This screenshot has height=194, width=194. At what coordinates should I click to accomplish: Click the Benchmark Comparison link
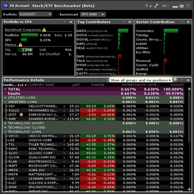click(23, 30)
